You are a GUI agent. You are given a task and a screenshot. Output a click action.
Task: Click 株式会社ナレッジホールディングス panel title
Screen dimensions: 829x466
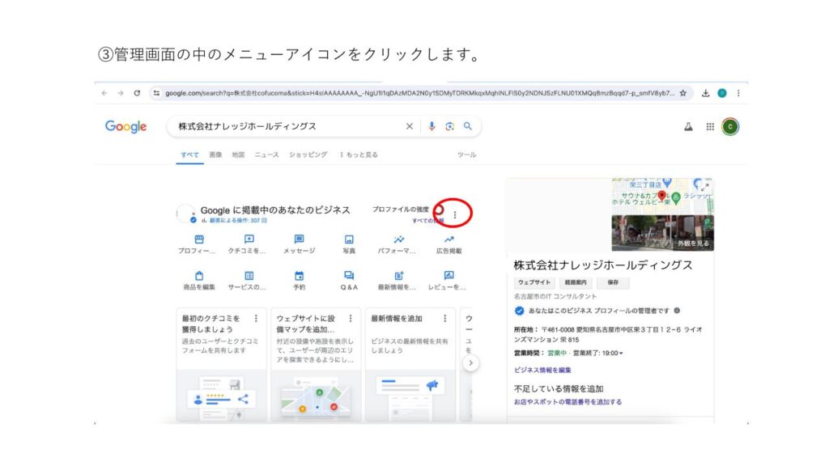[x=602, y=265]
